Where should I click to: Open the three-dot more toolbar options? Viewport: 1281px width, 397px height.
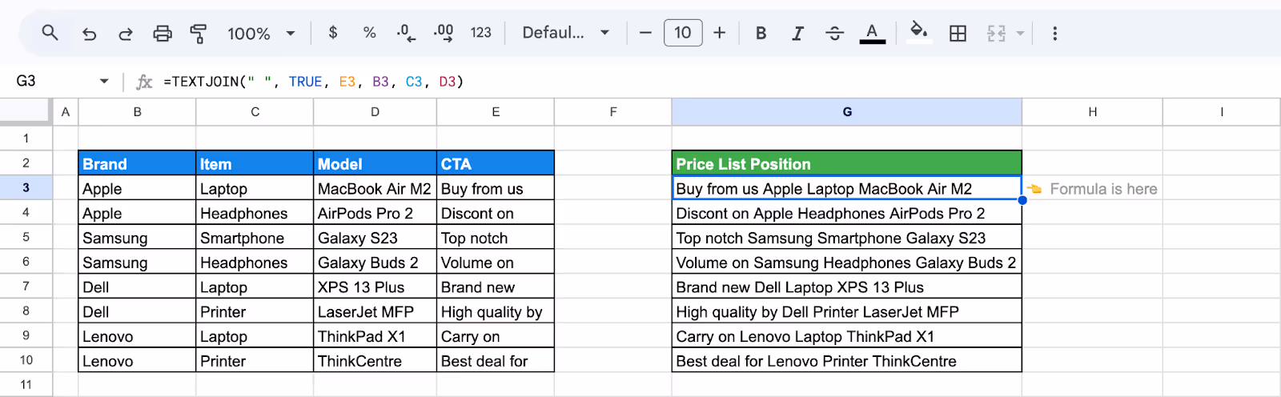pos(1054,34)
